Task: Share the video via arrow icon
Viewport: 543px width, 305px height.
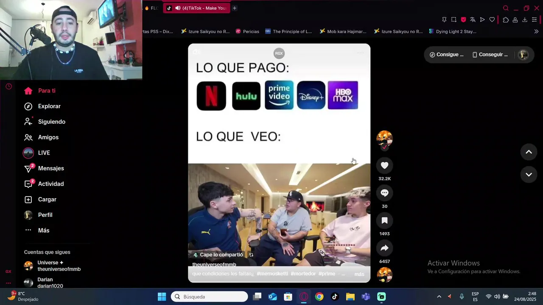Action: pos(384,248)
